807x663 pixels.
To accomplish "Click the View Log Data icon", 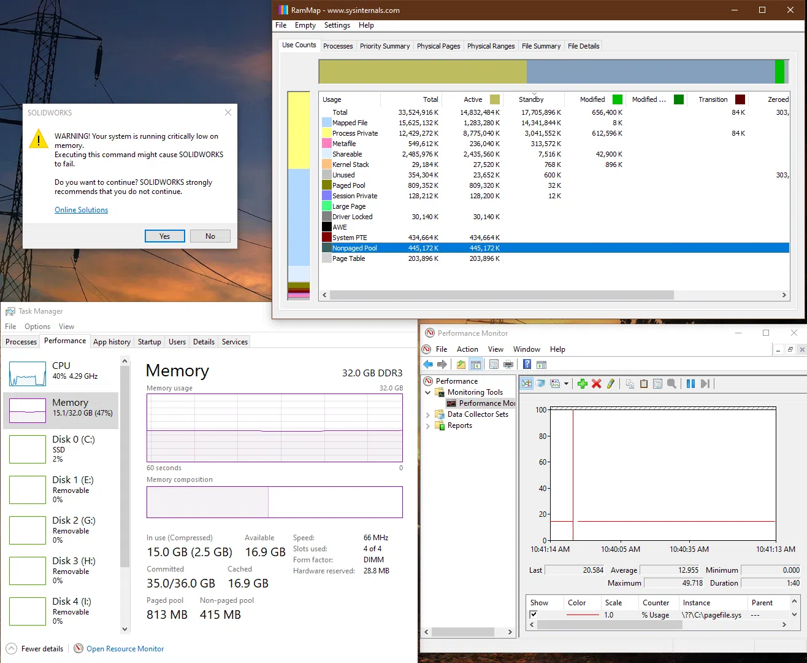I will pos(540,384).
